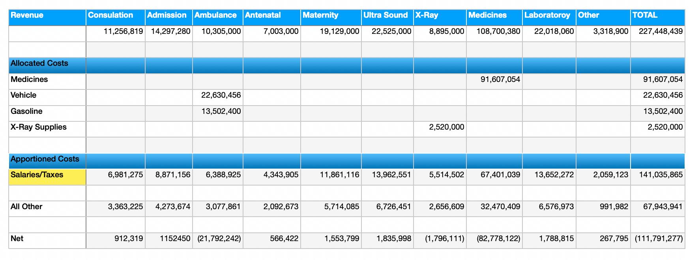Select All Other total 67,943,941
Image resolution: width=700 pixels, height=260 pixels.
tap(658, 209)
